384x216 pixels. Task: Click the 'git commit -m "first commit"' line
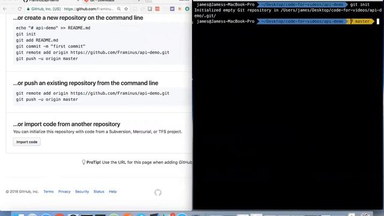point(50,46)
